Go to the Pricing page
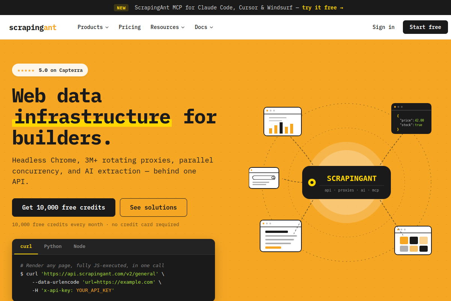The width and height of the screenshot is (451, 301). [x=130, y=27]
